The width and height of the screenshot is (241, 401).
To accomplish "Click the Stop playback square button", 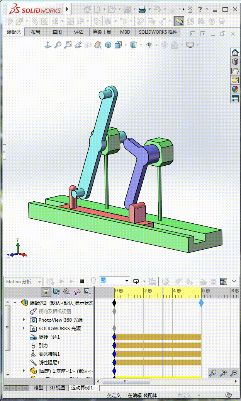I will coord(82,281).
